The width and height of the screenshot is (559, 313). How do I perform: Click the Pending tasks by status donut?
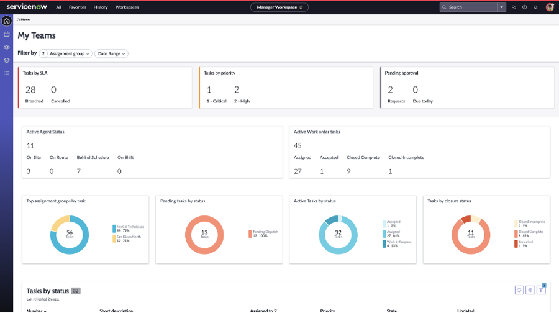point(204,235)
